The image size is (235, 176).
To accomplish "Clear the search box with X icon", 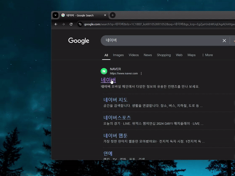I will tap(224, 41).
